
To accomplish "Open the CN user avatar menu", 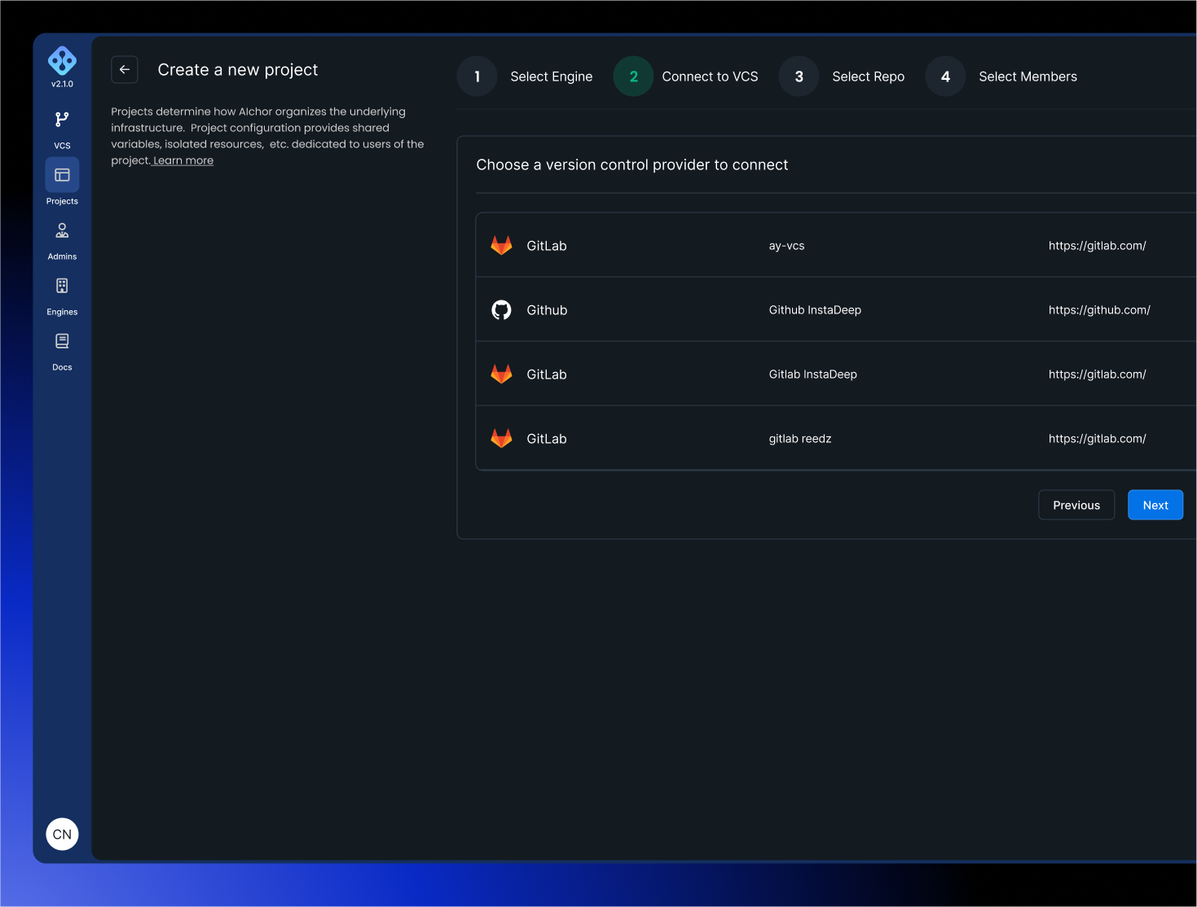I will pyautogui.click(x=62, y=834).
